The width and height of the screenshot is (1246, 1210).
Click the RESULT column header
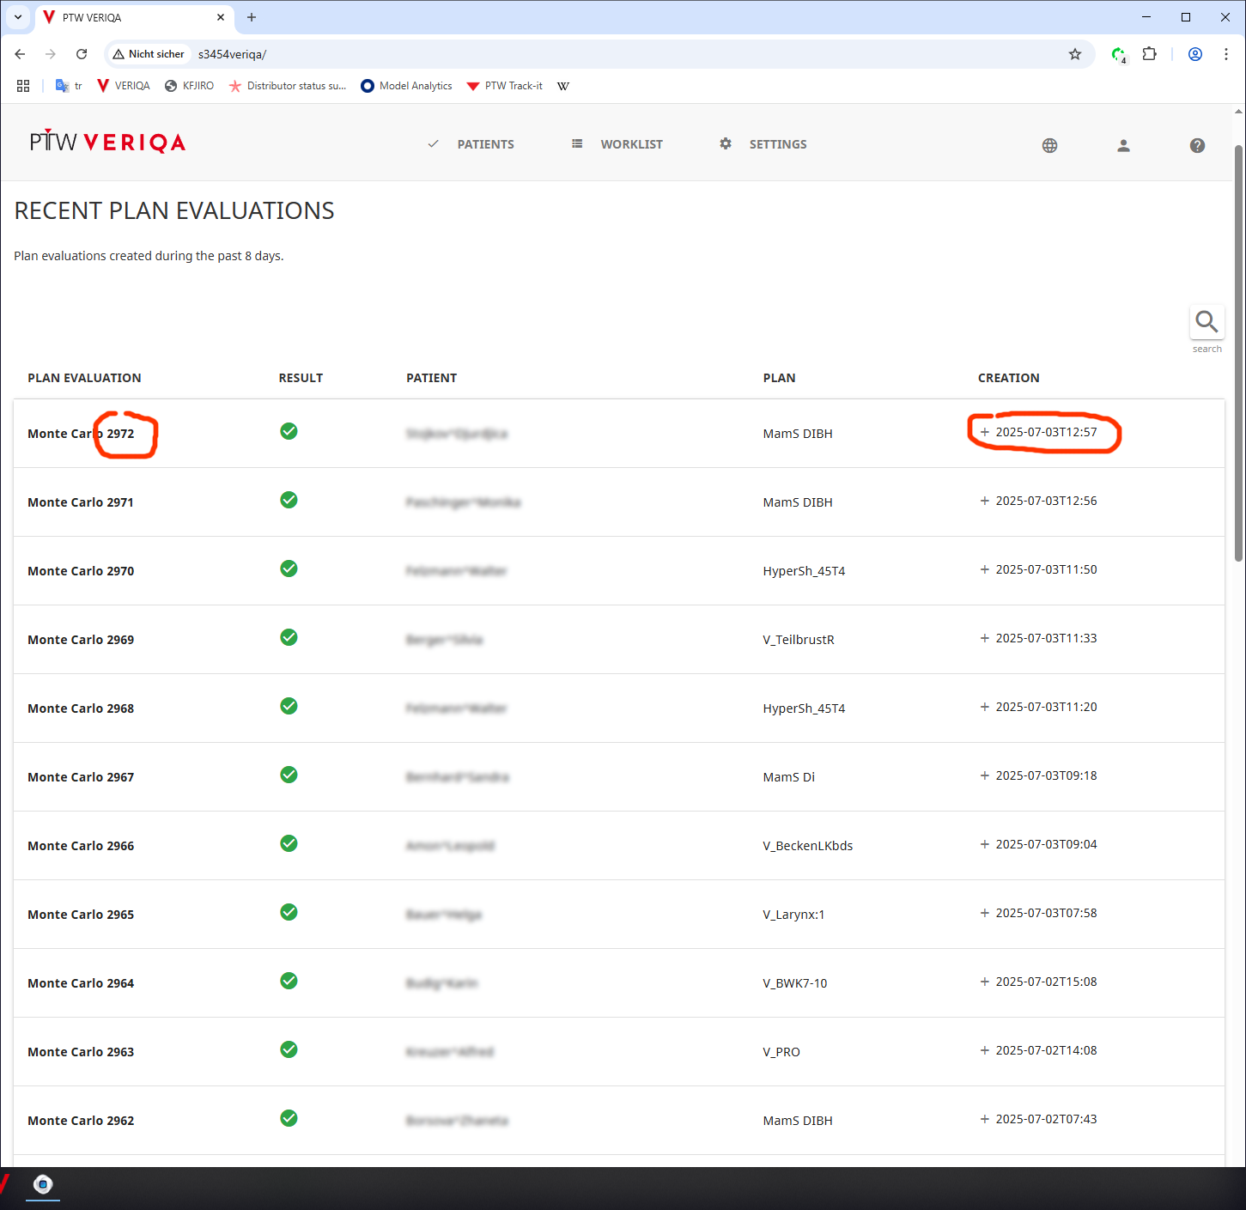pyautogui.click(x=301, y=378)
